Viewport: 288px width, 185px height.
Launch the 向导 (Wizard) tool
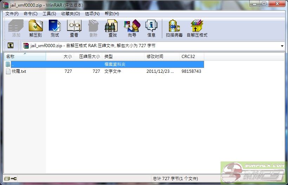coord(132,28)
